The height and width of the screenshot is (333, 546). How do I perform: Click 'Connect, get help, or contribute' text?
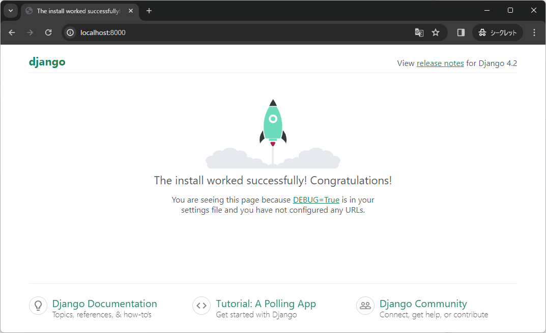tap(434, 315)
